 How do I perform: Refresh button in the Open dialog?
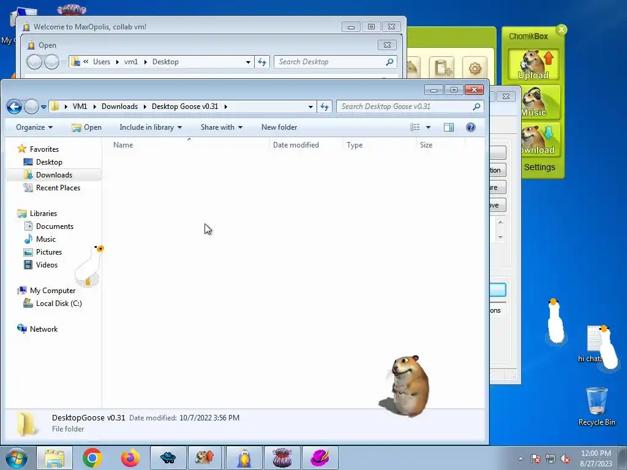click(262, 62)
